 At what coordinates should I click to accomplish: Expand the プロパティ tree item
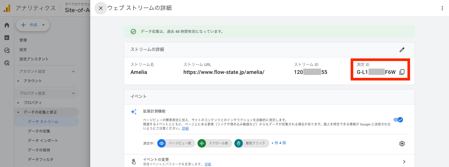[x=18, y=103]
